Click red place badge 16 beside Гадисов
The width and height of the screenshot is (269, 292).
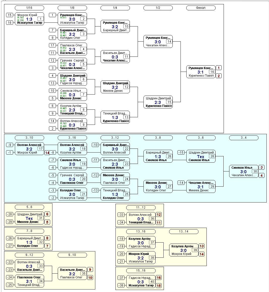159,278
